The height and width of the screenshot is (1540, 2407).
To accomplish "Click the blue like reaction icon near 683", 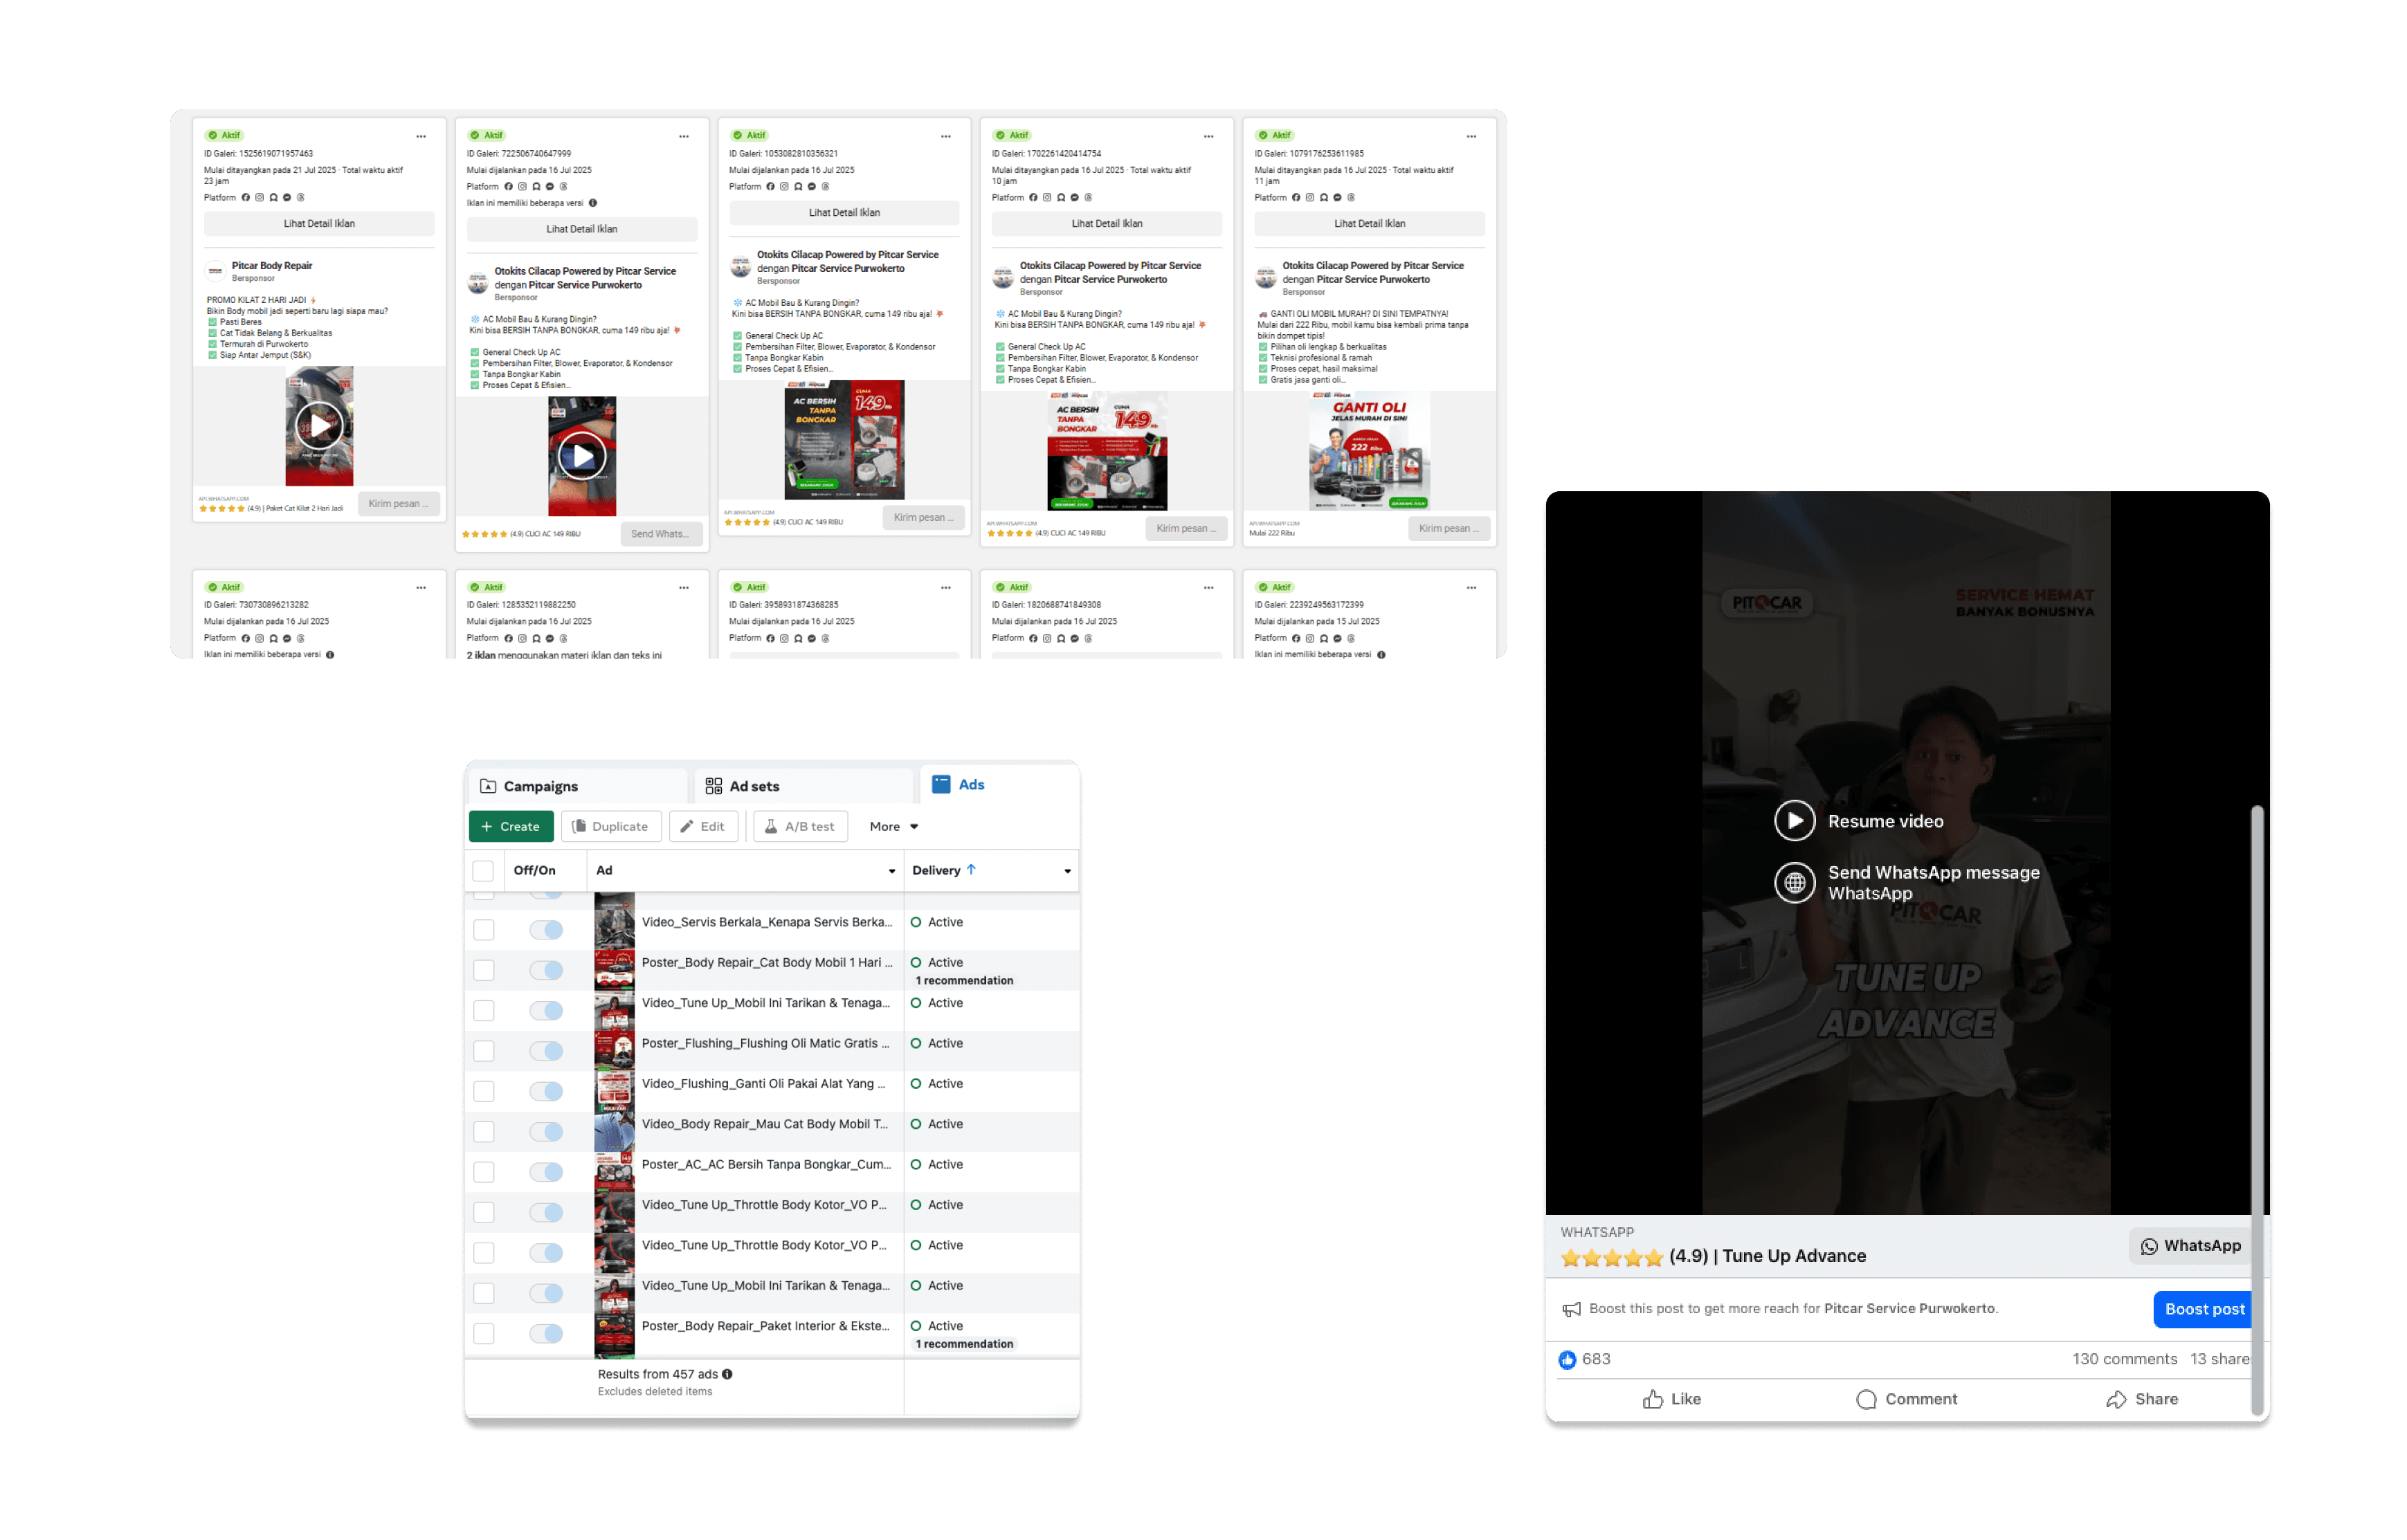I will [1567, 1359].
